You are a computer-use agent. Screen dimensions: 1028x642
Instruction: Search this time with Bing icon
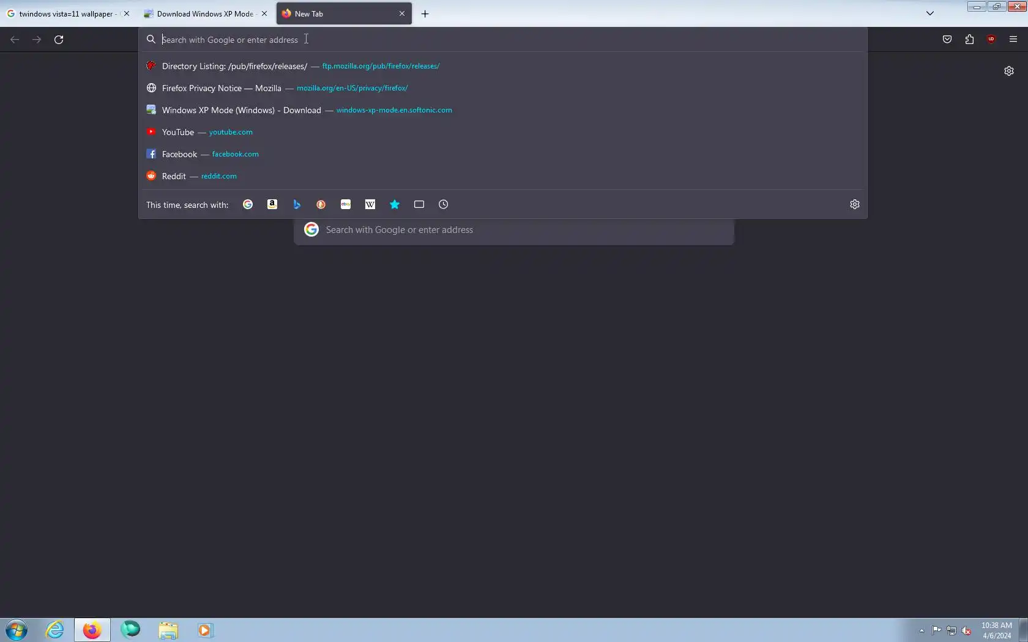[x=297, y=204]
